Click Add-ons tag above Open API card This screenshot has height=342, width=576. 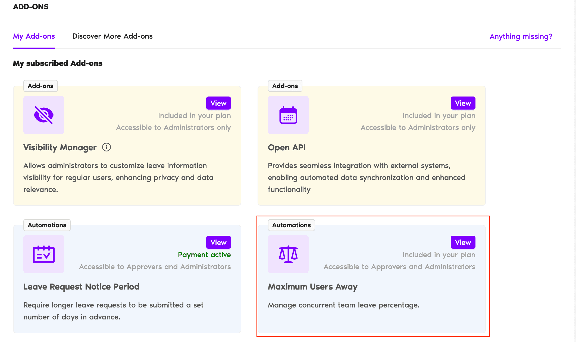pos(285,86)
